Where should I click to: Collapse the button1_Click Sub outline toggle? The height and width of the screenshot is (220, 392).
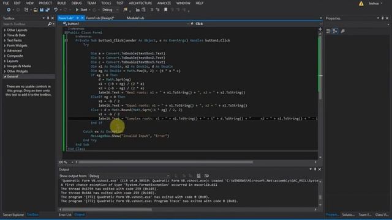pyautogui.click(x=66, y=40)
